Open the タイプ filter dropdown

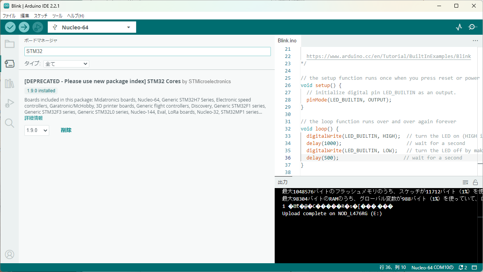tap(66, 64)
